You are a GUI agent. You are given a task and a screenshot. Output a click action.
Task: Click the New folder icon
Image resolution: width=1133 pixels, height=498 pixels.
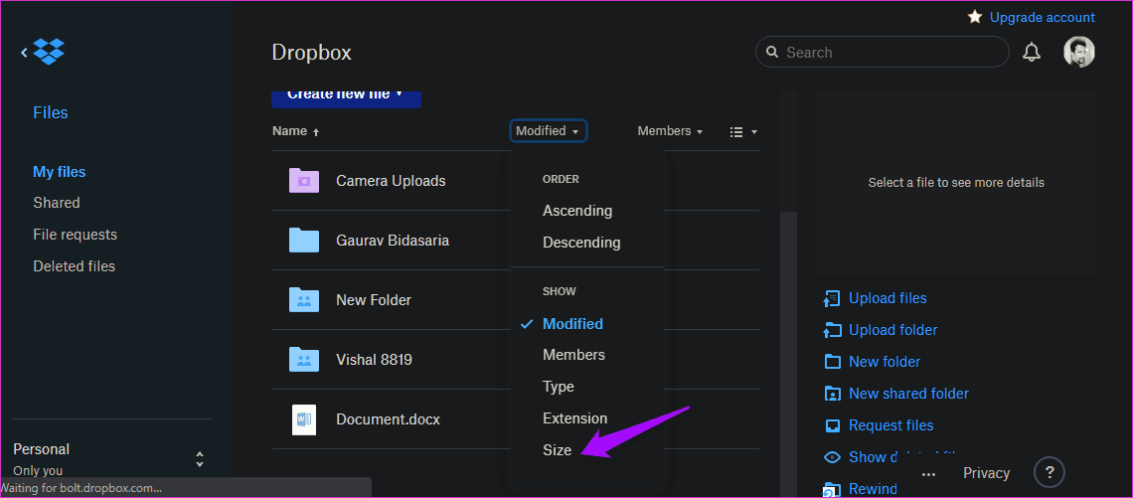point(833,362)
